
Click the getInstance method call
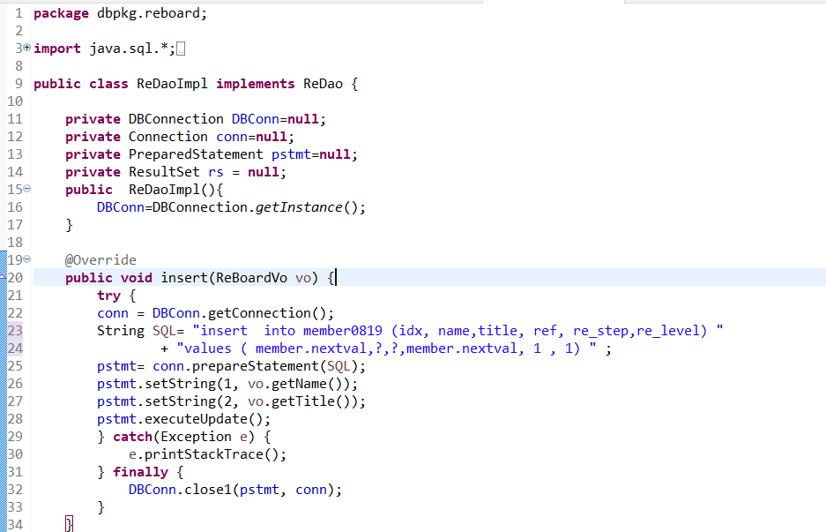click(299, 207)
